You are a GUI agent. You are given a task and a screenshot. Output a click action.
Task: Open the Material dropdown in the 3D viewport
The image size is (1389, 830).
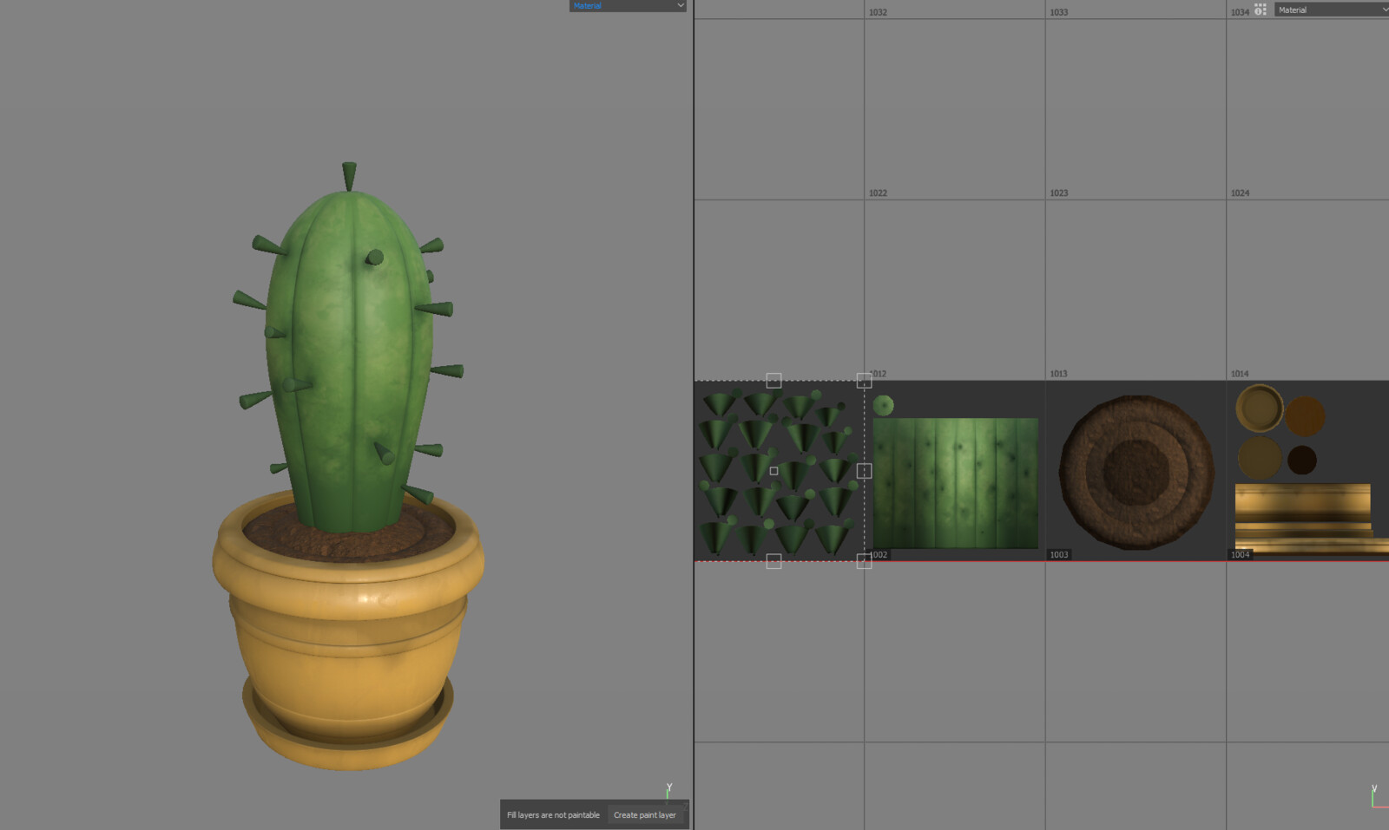pyautogui.click(x=628, y=5)
